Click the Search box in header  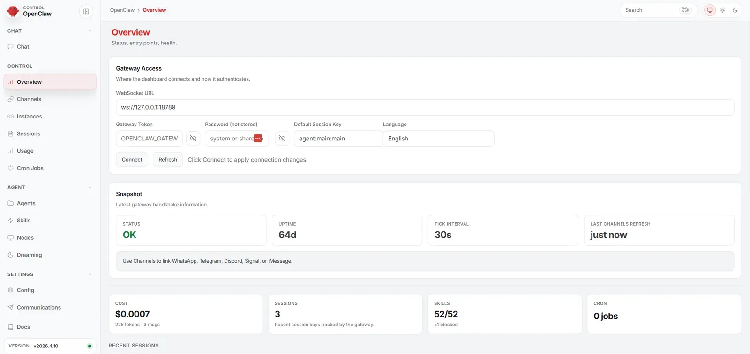[x=658, y=10]
